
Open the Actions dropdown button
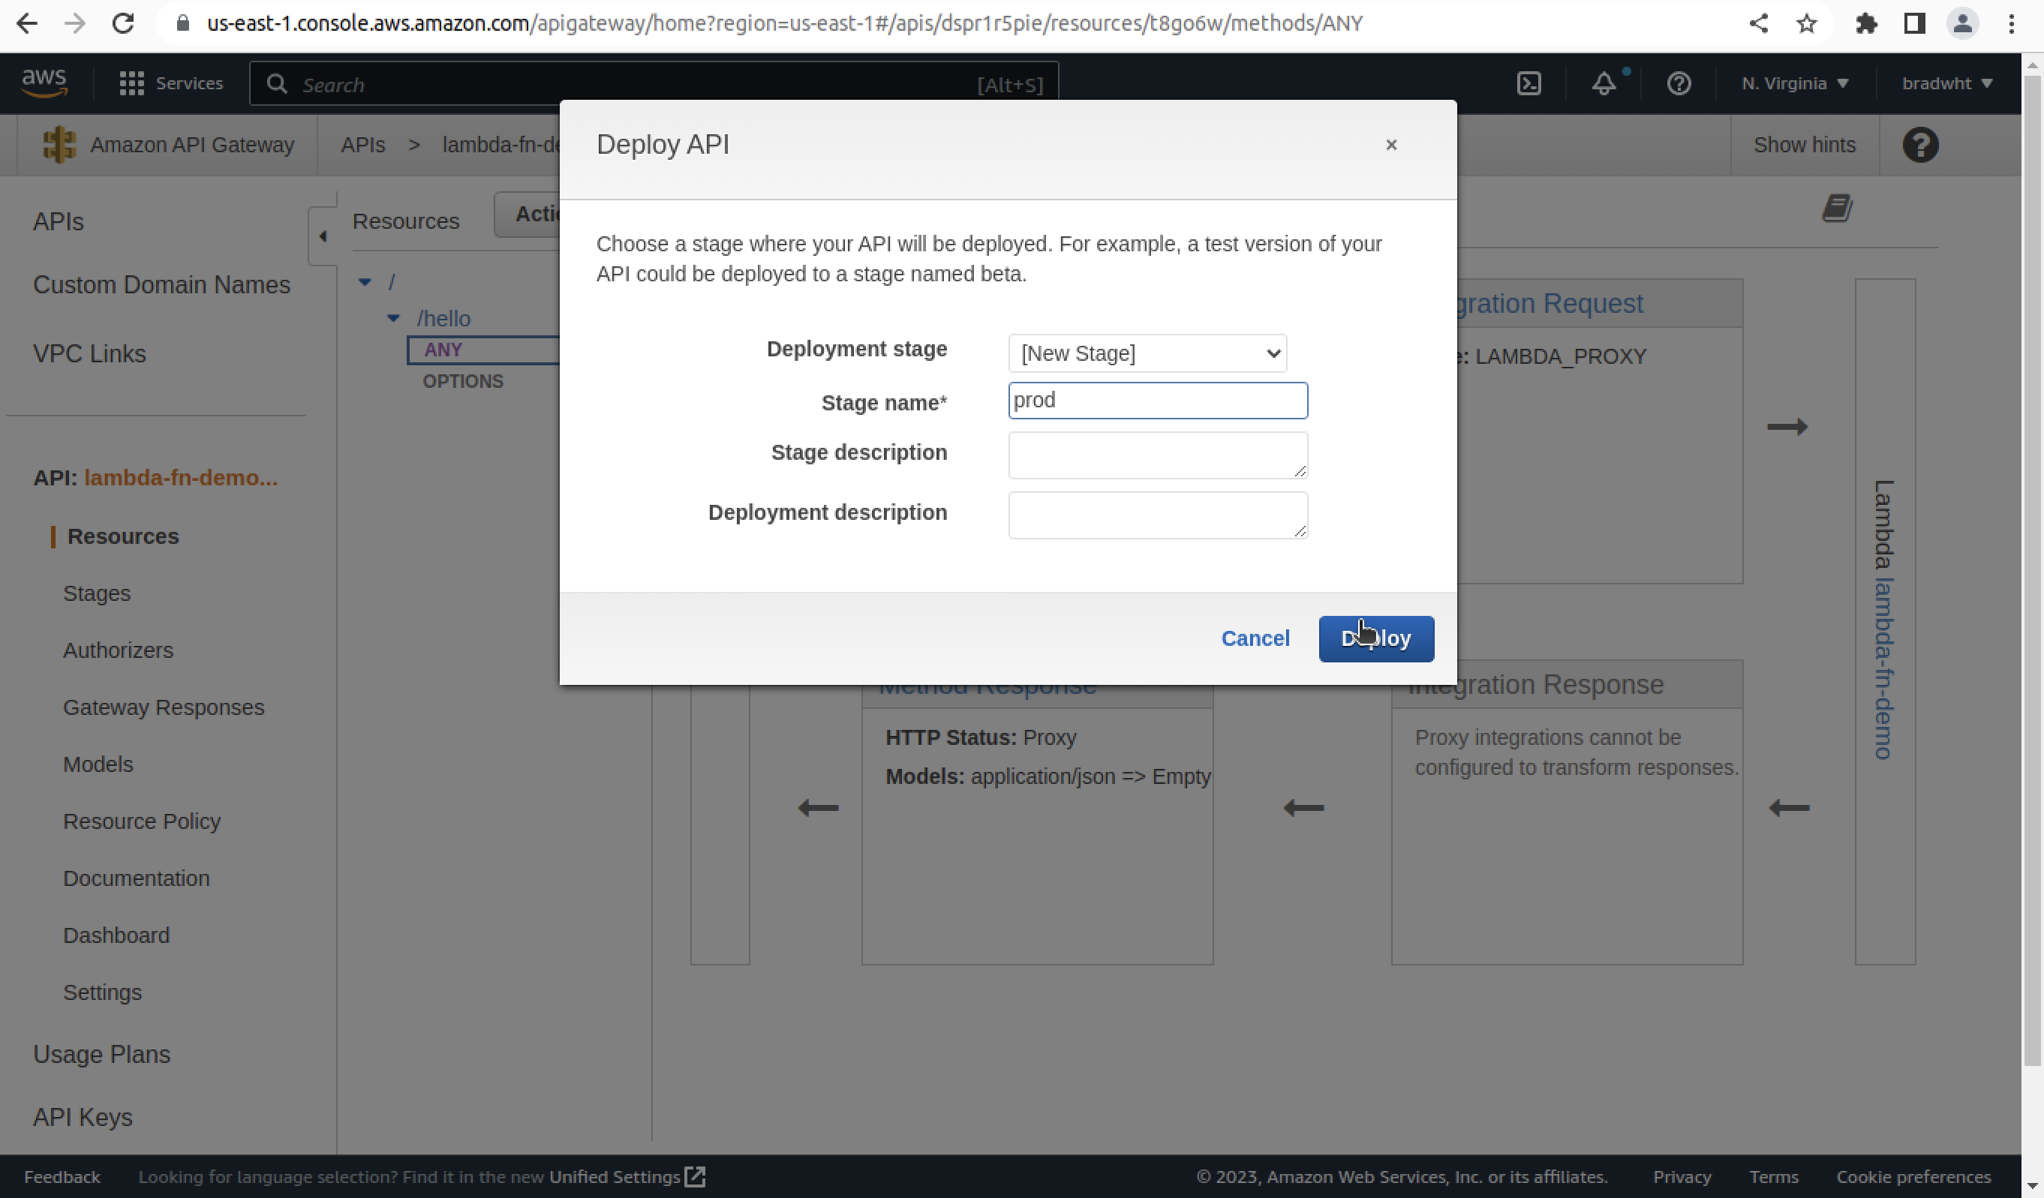point(528,214)
